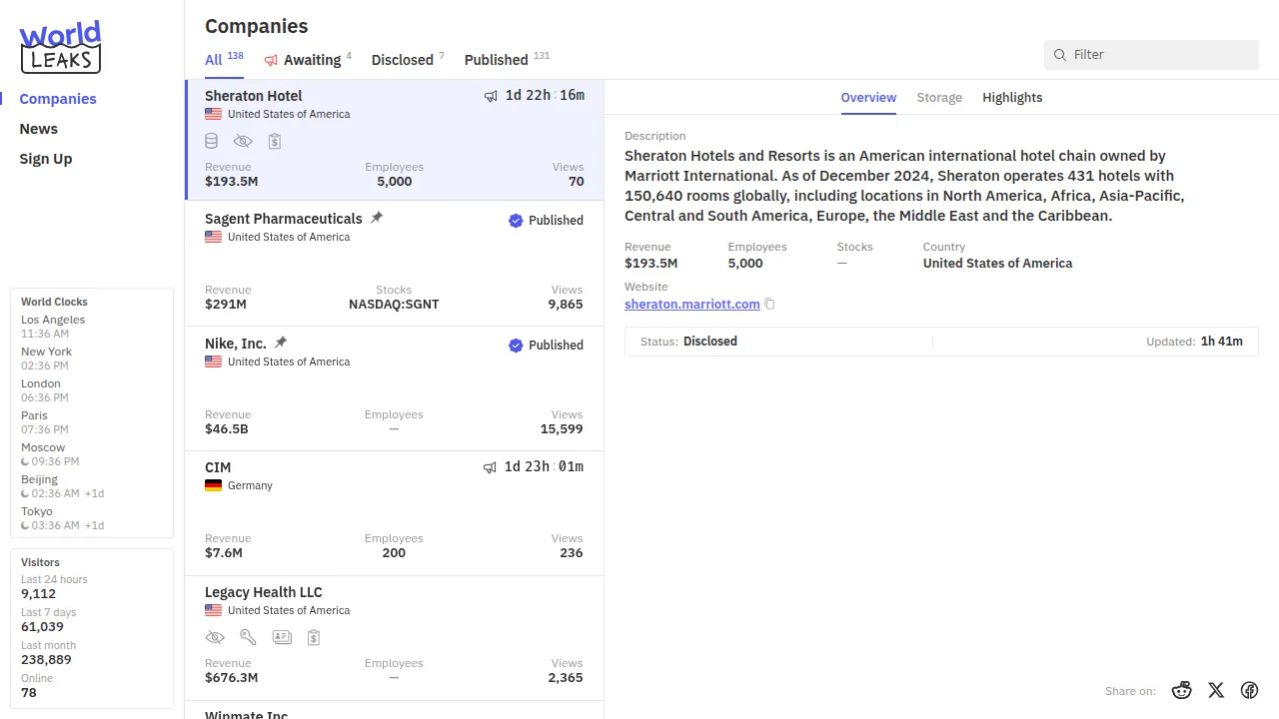Open the sheraton.marriott.com link
Image resolution: width=1279 pixels, height=719 pixels.
coord(691,304)
